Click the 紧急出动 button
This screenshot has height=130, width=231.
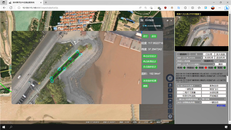pos(214,86)
